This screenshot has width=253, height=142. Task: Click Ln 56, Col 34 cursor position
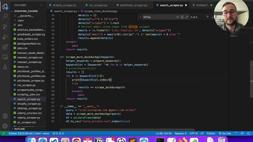pyautogui.click(x=163, y=133)
